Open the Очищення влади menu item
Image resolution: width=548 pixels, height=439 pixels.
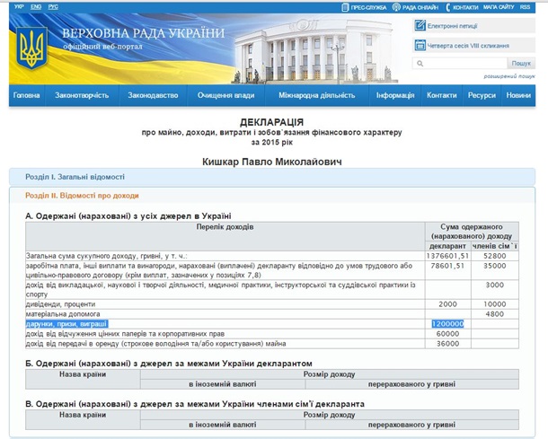(x=225, y=95)
